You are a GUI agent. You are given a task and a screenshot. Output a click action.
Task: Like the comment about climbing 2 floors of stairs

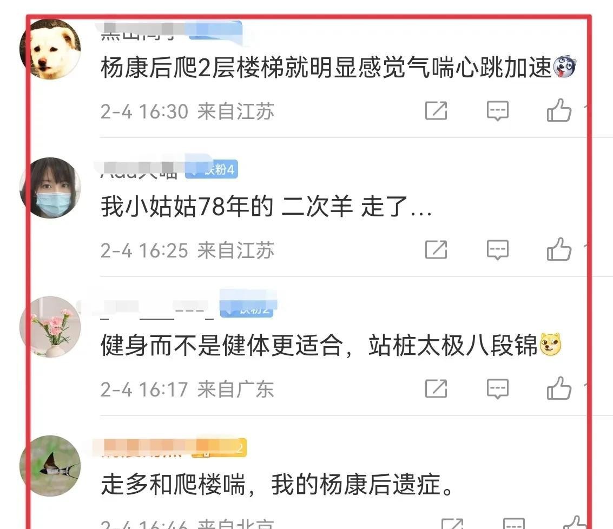coord(559,110)
